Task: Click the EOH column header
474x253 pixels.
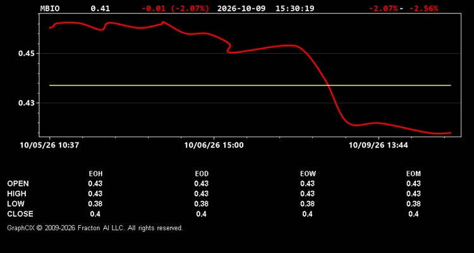Action: [95, 174]
